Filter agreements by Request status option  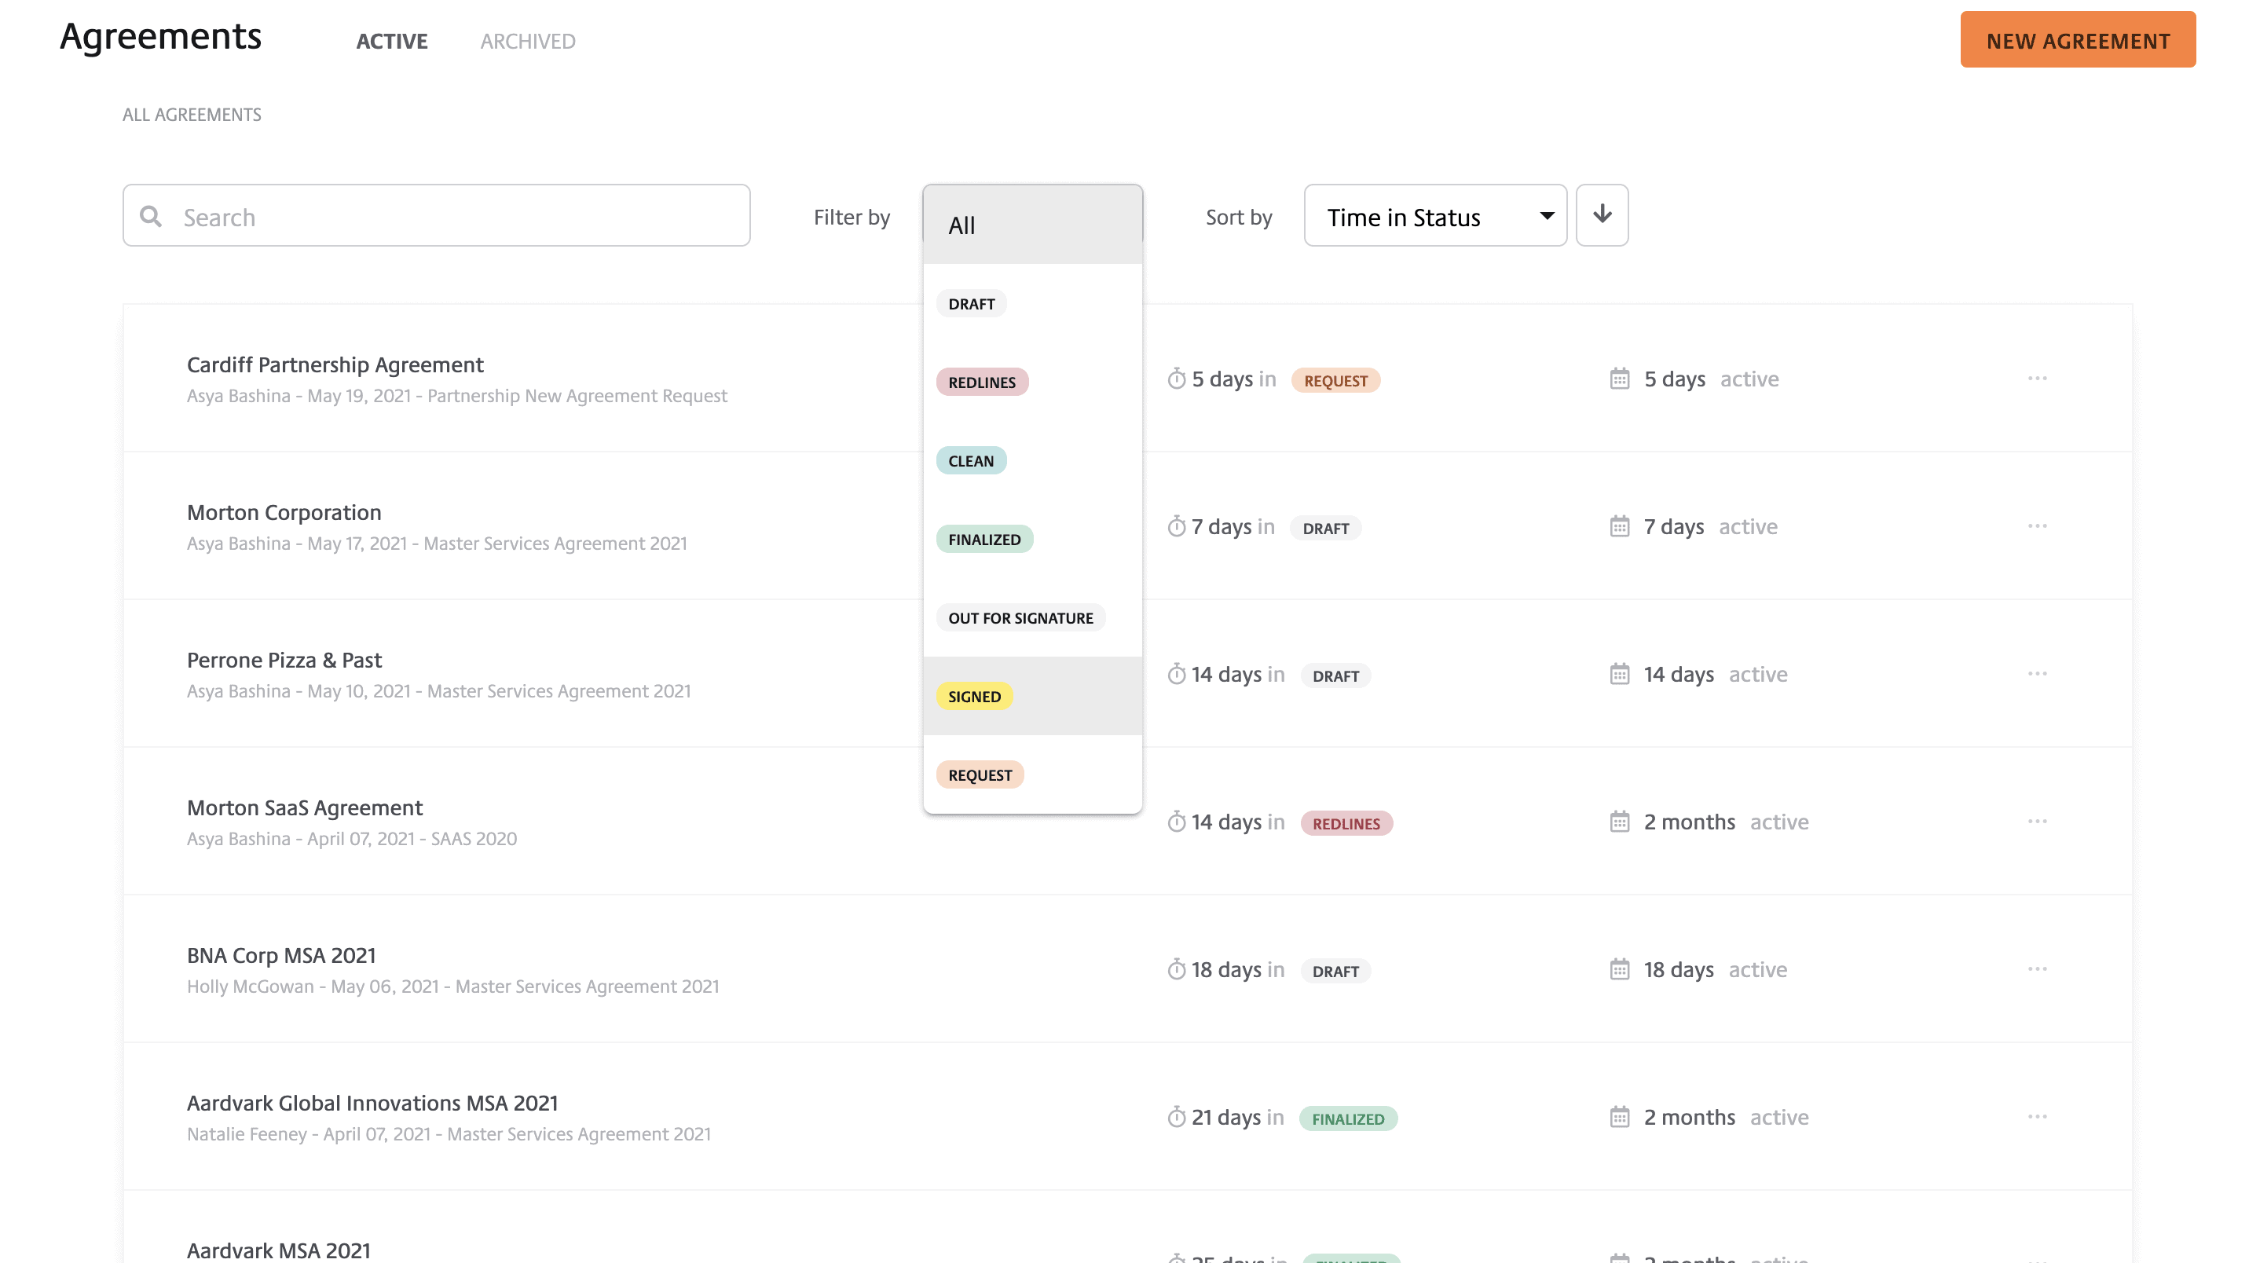[1032, 774]
